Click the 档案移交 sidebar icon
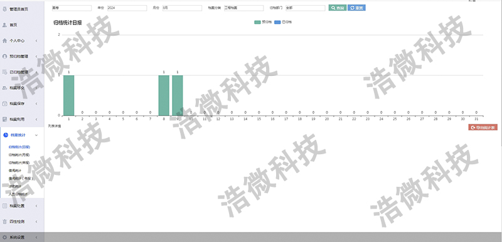 4,88
